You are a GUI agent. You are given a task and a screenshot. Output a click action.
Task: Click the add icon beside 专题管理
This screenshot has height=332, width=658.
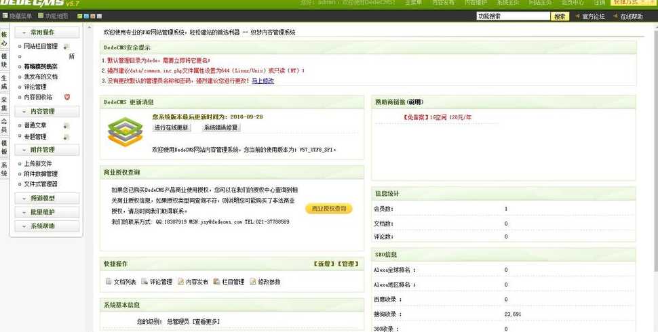66,137
